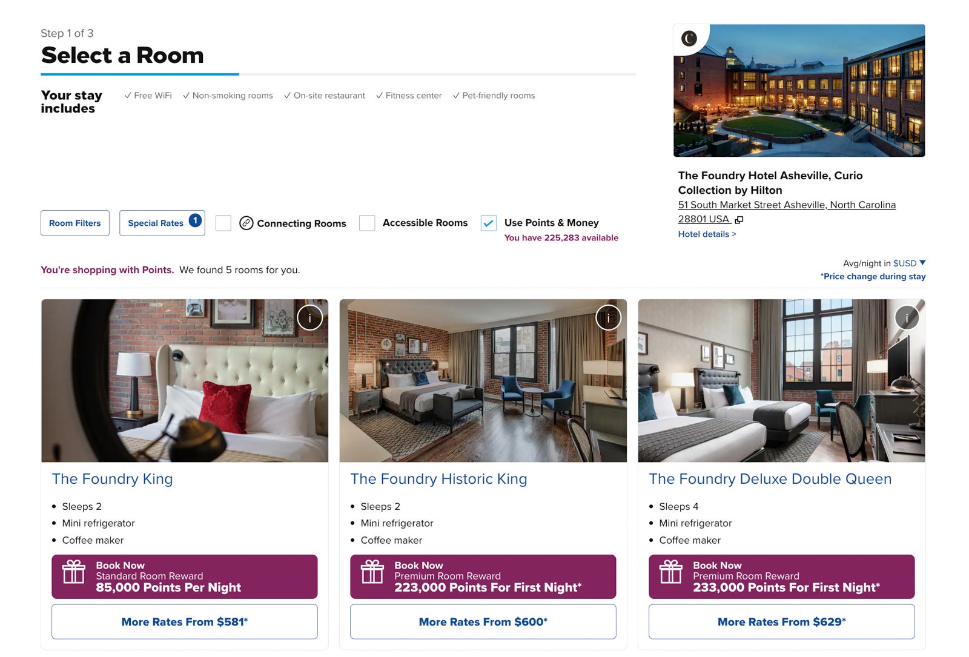Open info icon on Foundry King photo
This screenshot has height=657, width=969.
point(309,318)
